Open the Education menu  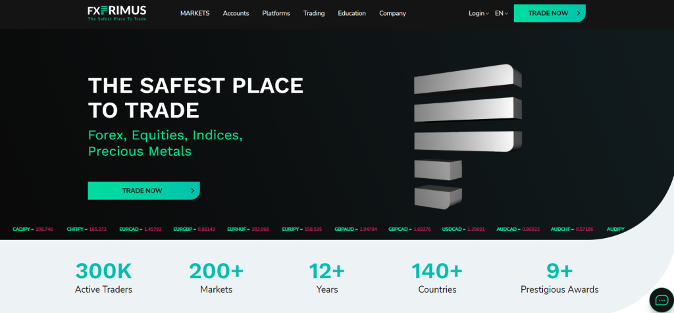click(x=352, y=13)
